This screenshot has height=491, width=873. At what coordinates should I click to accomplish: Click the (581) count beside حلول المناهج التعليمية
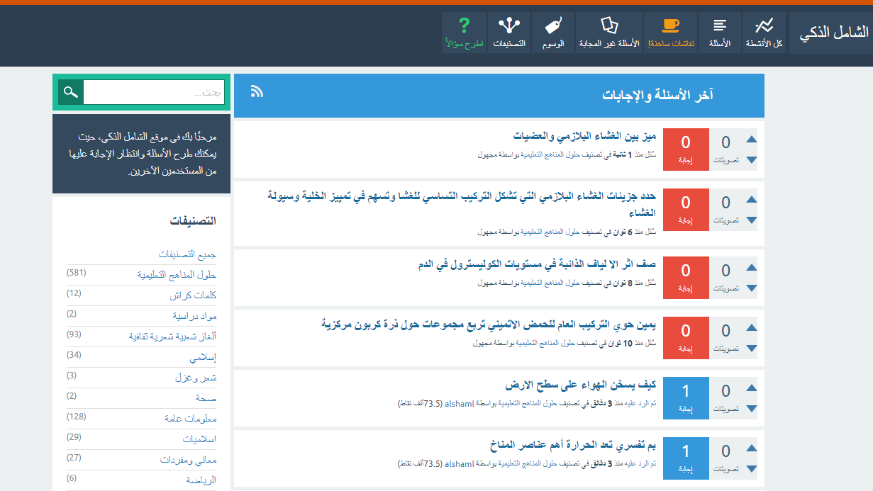tap(76, 273)
